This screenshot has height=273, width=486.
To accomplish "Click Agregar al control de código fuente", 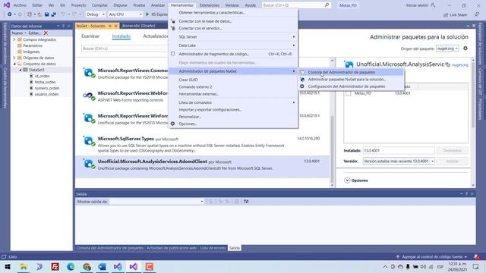I will (x=432, y=257).
